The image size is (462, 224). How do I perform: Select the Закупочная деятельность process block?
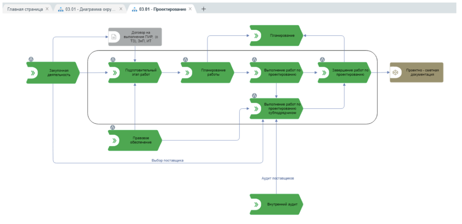click(59, 73)
